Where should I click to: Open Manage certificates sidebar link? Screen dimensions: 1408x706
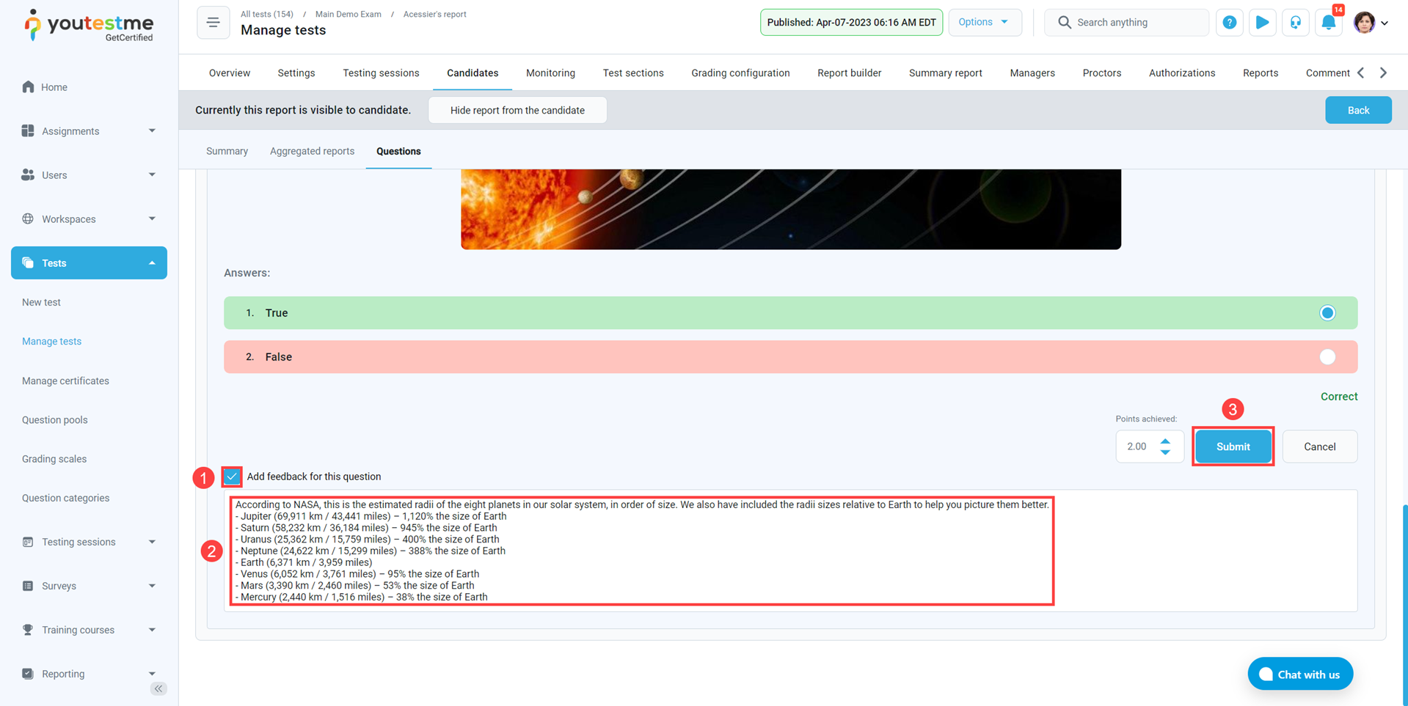pyautogui.click(x=65, y=380)
